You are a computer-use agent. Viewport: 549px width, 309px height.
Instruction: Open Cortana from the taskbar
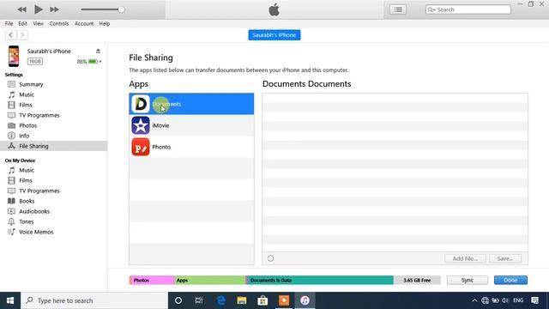tap(178, 300)
